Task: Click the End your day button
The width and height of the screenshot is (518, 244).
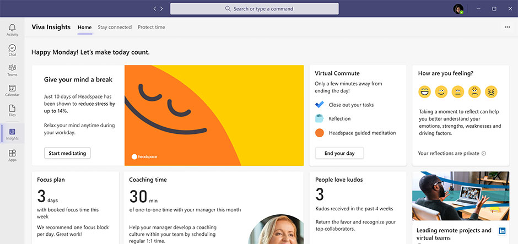Action: 339,153
